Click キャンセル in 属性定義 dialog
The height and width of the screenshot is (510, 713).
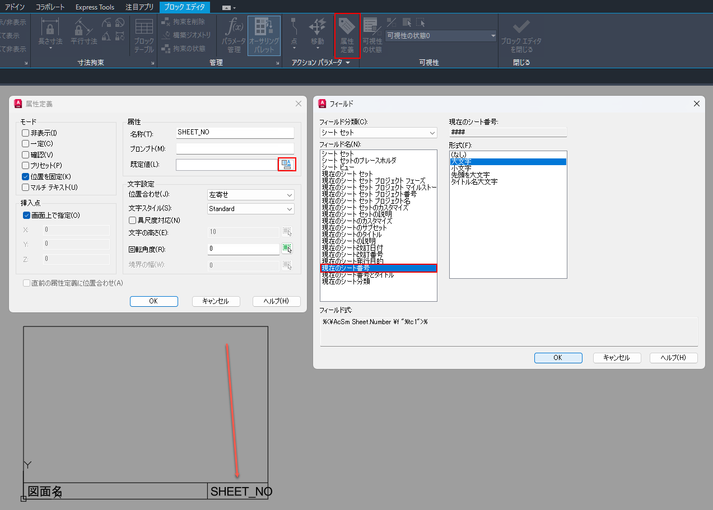click(216, 301)
